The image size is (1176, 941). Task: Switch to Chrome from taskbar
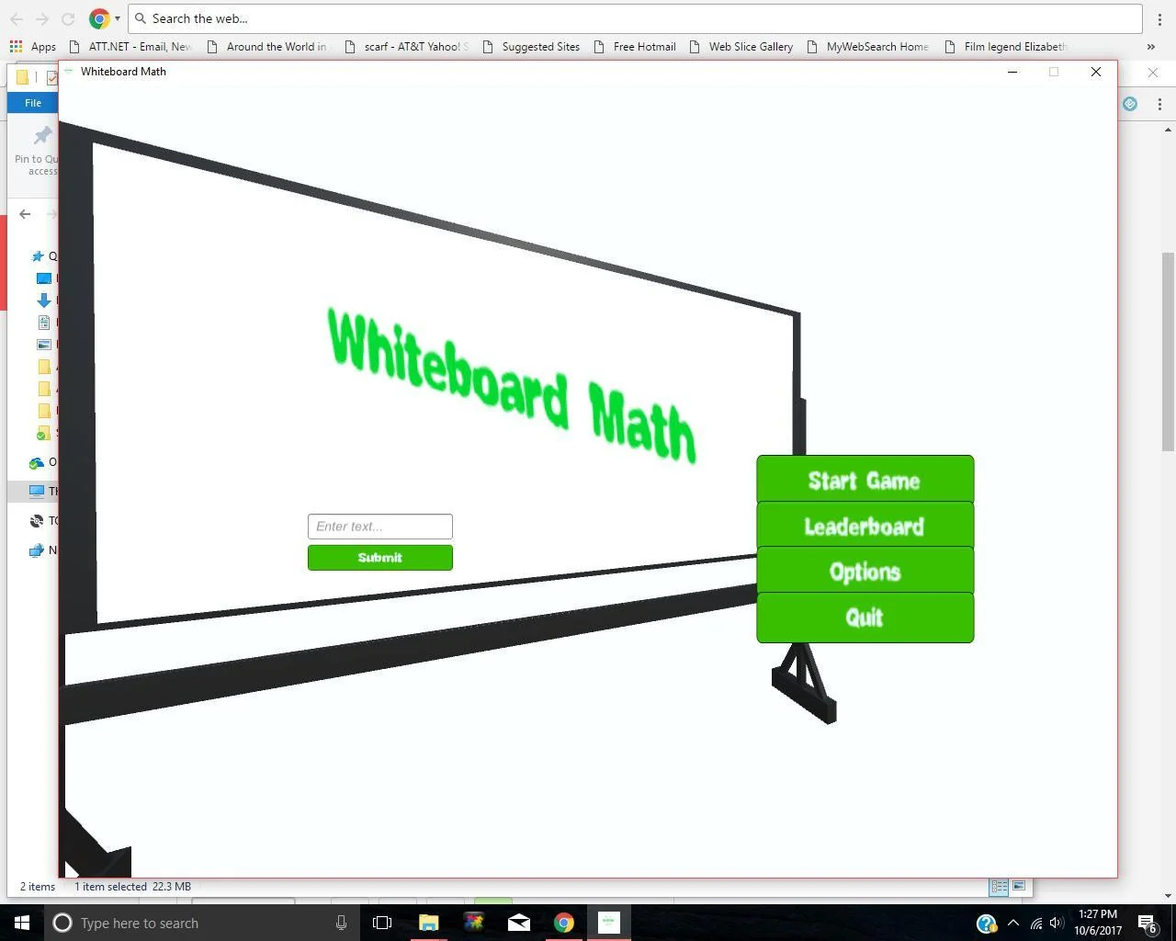point(564,923)
